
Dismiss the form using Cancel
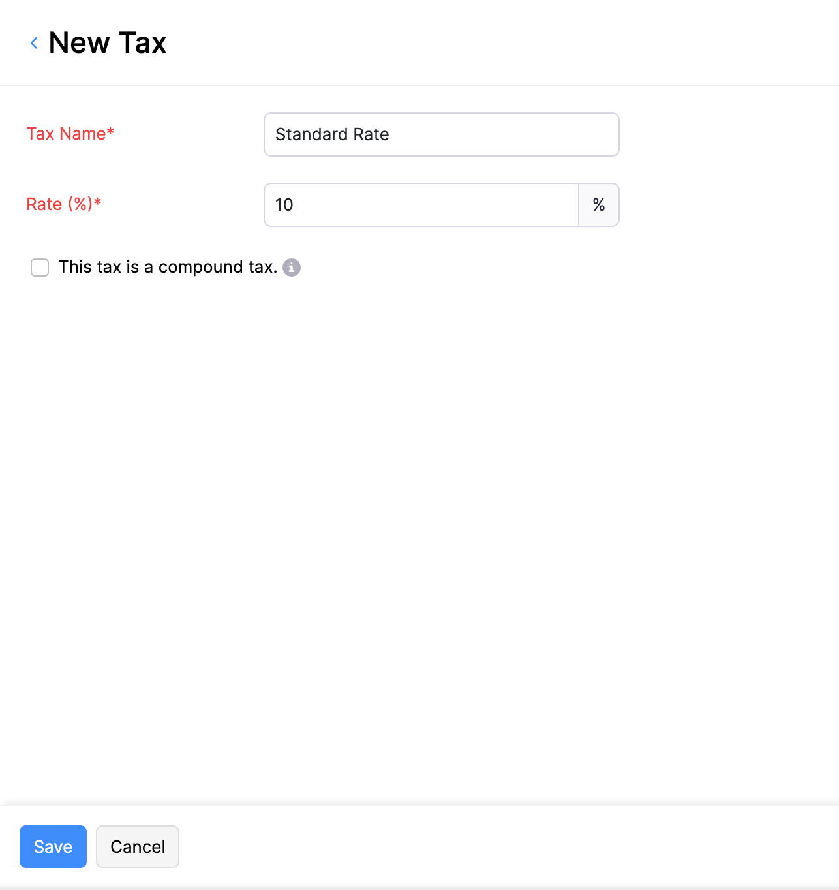pyautogui.click(x=137, y=846)
